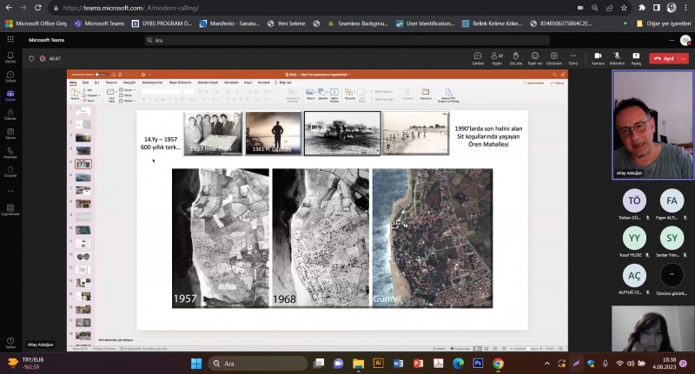Open Paylaş share content button
The image size is (695, 374).
point(636,57)
